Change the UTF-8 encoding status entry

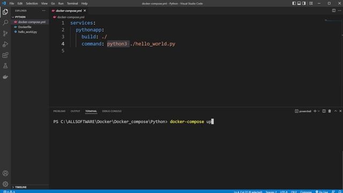(x=284, y=191)
